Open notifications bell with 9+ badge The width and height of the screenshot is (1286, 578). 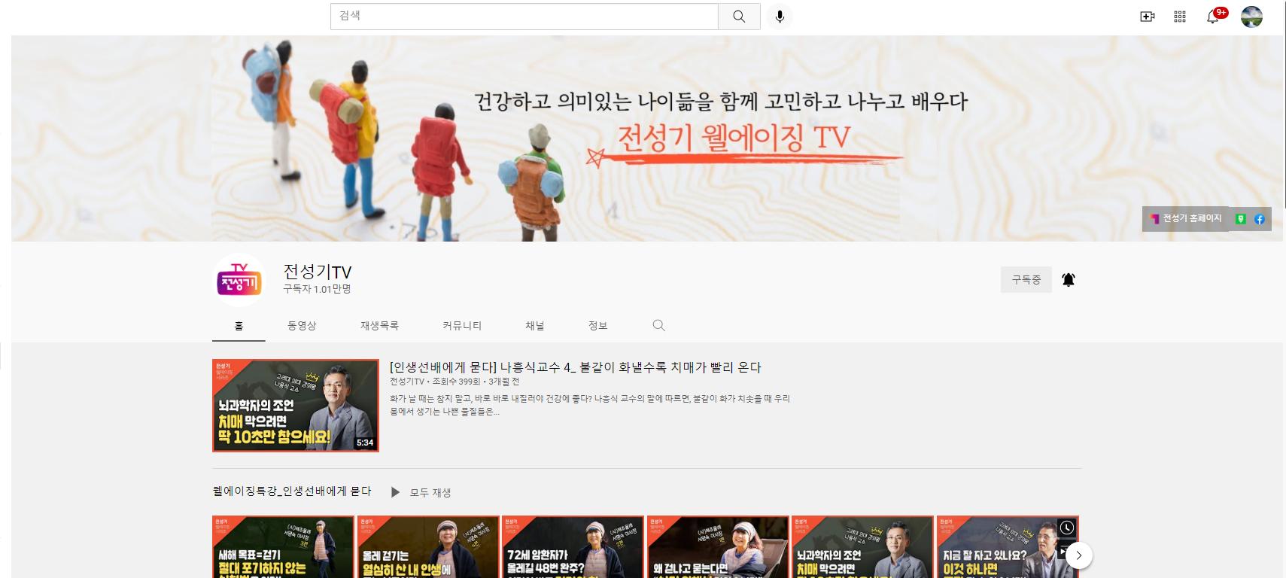[x=1214, y=17]
